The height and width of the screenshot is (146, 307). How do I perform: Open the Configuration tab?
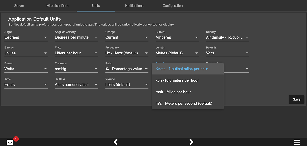(173, 6)
